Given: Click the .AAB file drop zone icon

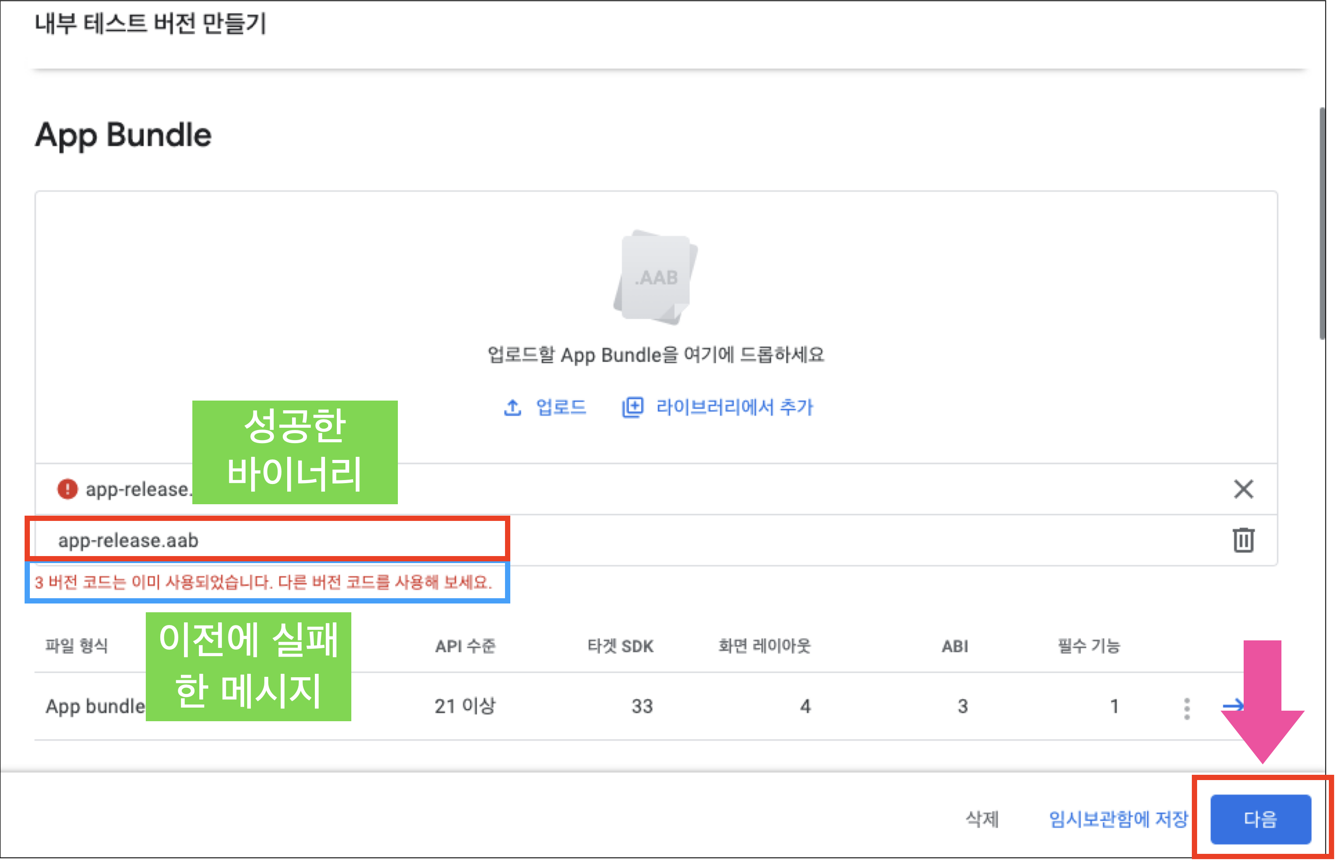Looking at the screenshot, I should tap(656, 278).
